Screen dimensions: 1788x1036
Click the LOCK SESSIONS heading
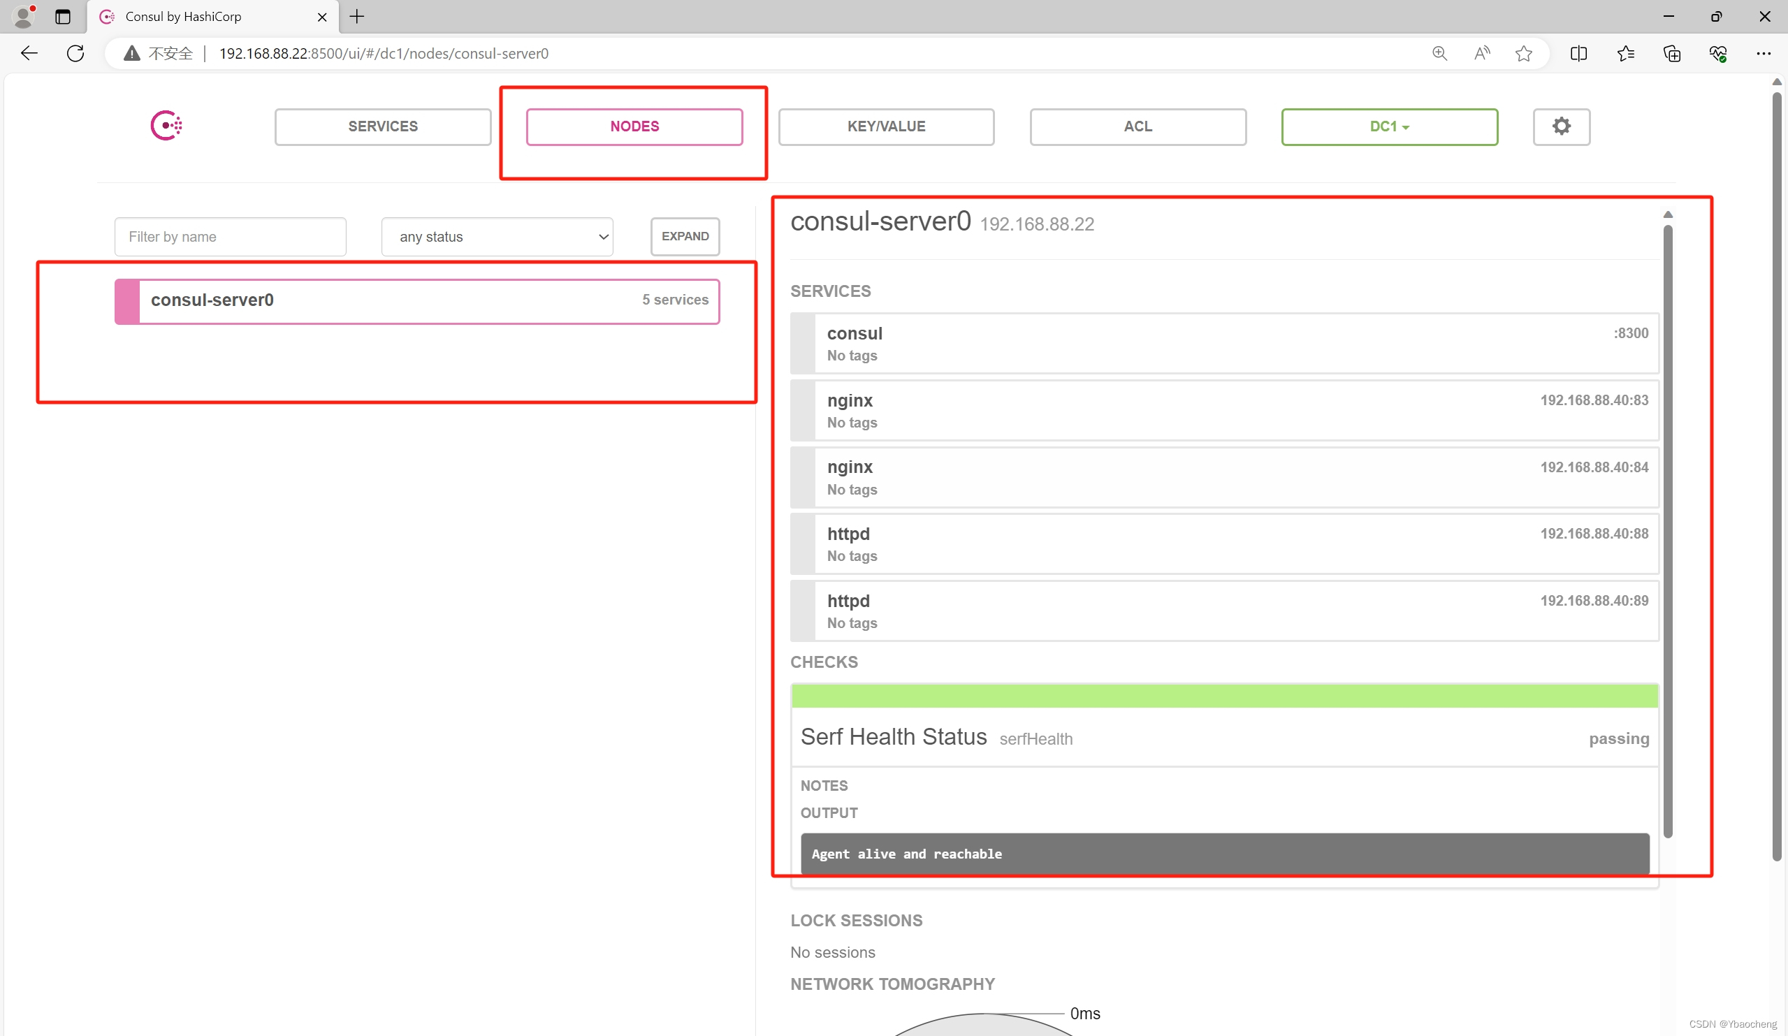click(x=857, y=921)
